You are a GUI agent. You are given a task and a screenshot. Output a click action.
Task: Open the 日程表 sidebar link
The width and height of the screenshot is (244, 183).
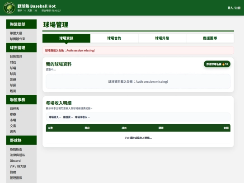(x=14, y=108)
